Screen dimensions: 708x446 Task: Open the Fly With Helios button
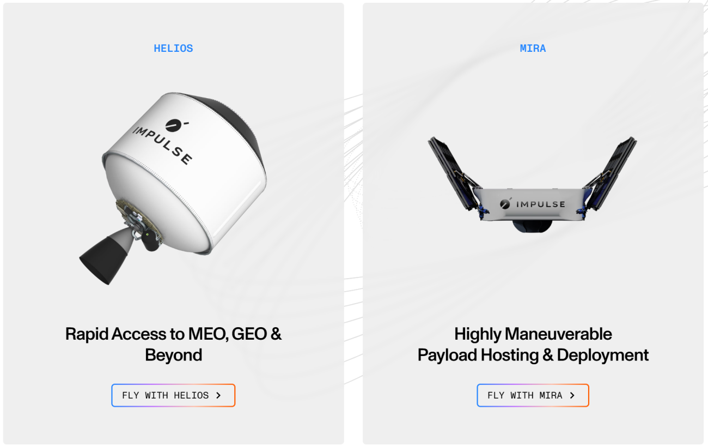[173, 395]
